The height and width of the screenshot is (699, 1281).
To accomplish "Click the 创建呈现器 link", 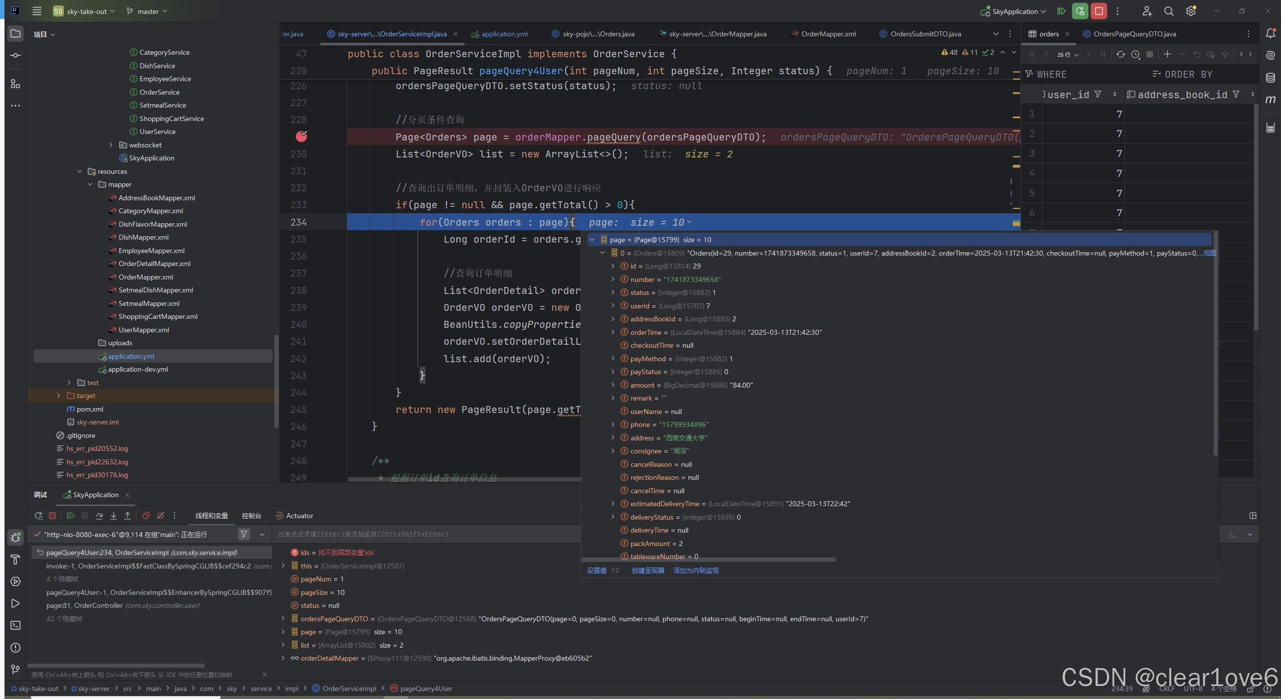I will tap(647, 570).
